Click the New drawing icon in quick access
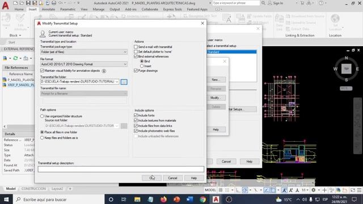This screenshot has width=363, height=204. coord(15,3)
